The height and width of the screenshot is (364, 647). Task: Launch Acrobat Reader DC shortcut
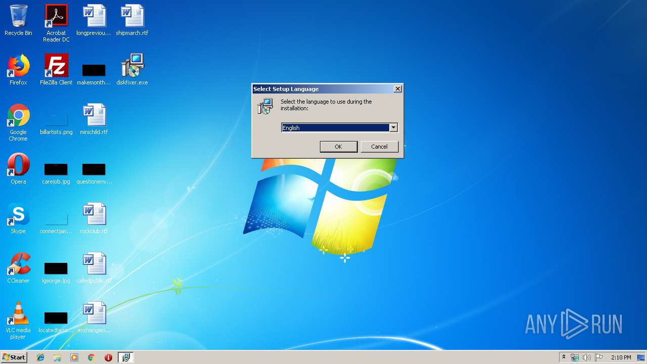56,23
